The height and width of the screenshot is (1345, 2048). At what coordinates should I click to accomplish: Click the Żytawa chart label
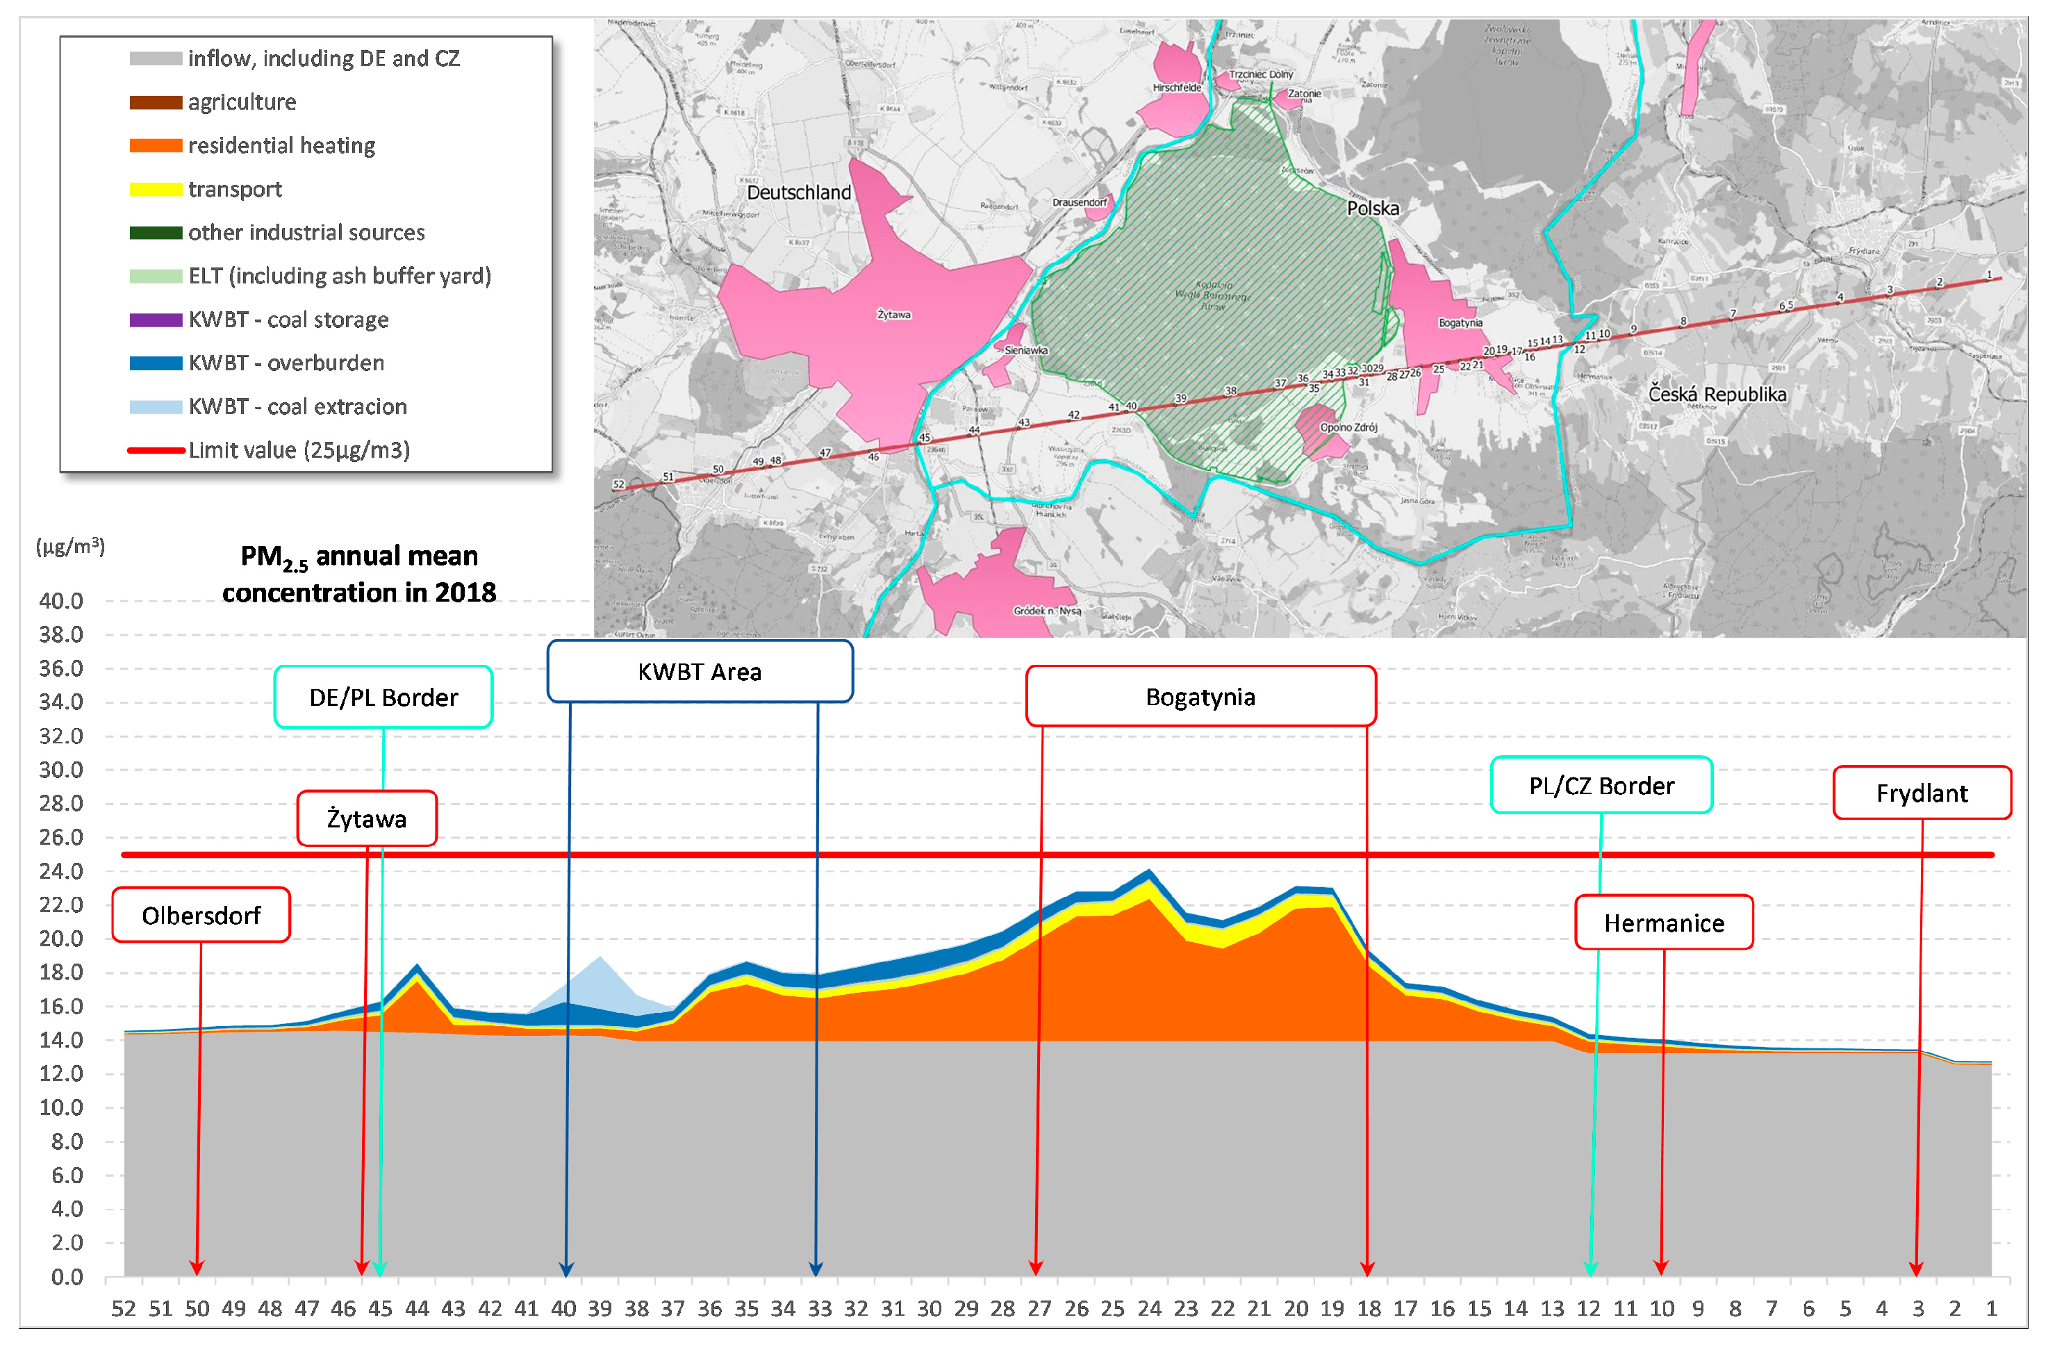(367, 819)
